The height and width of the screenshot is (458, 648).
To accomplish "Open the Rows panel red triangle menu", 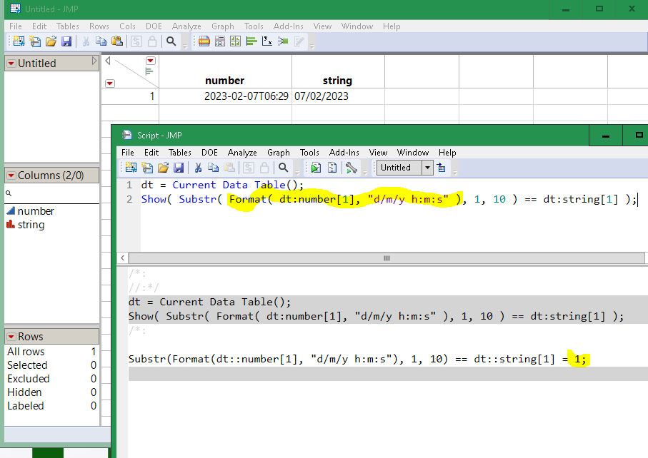I will pos(11,337).
